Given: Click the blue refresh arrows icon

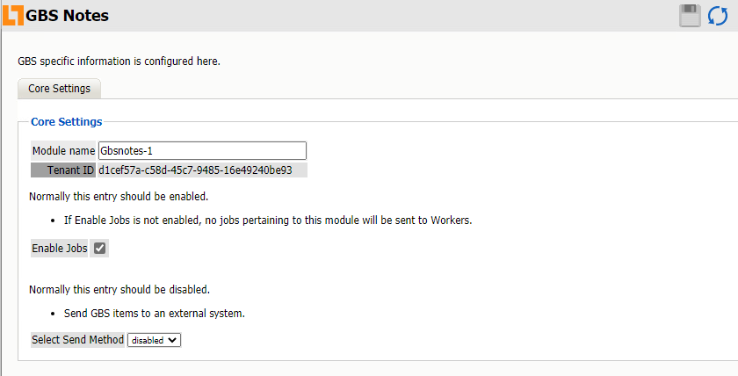Looking at the screenshot, I should tap(718, 16).
